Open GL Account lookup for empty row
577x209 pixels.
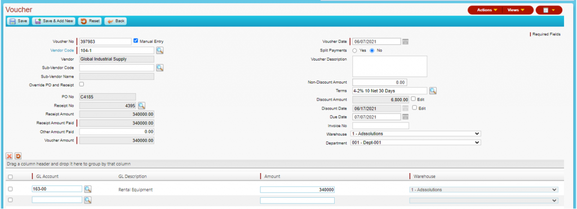(x=87, y=200)
